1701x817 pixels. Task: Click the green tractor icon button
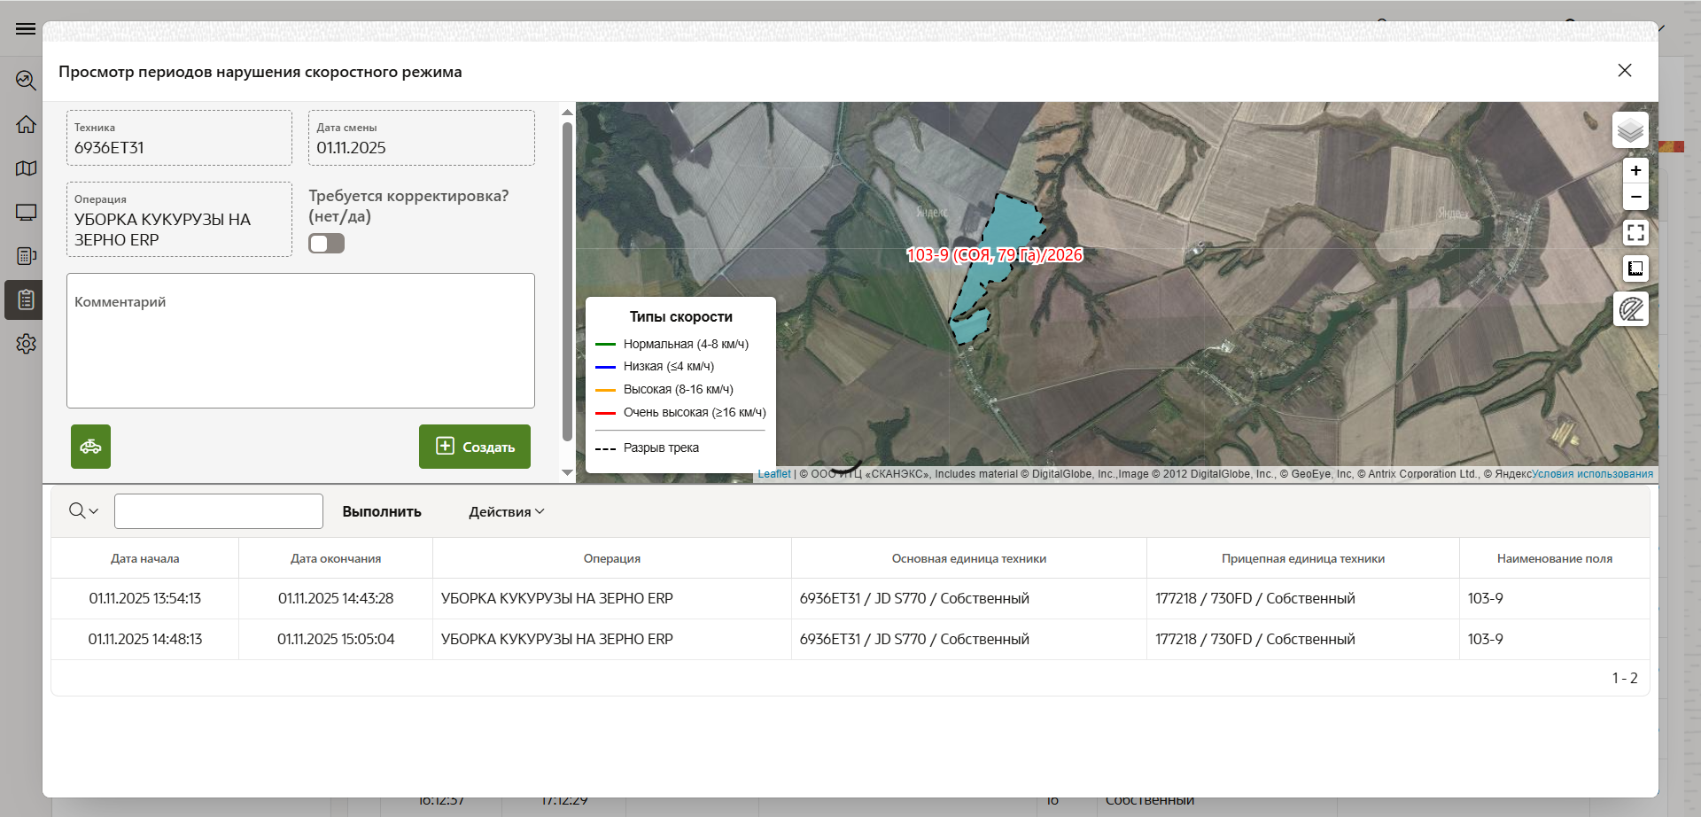pos(90,447)
